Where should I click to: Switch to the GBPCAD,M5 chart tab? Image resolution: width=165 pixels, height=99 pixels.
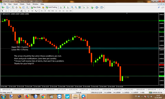pos(62,89)
